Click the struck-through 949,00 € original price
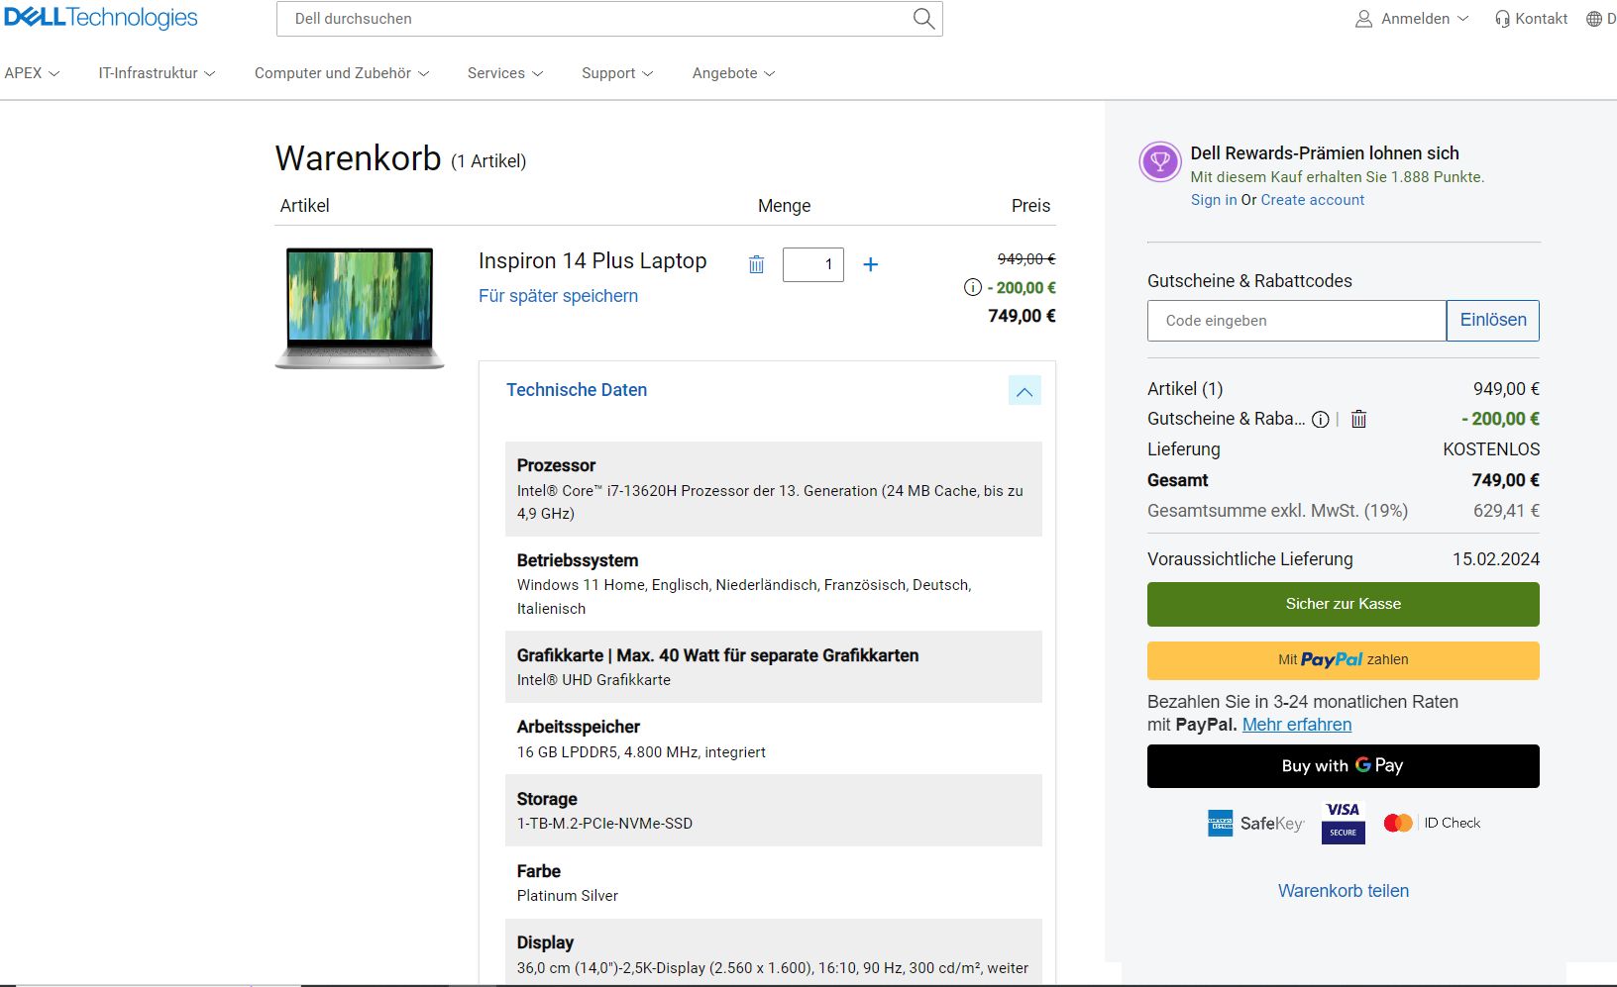The width and height of the screenshot is (1617, 987). [1026, 259]
